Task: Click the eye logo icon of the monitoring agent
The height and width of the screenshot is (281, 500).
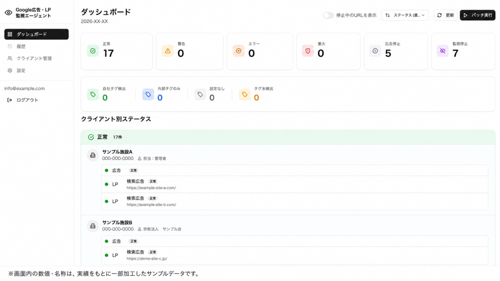Action: [x=8, y=13]
